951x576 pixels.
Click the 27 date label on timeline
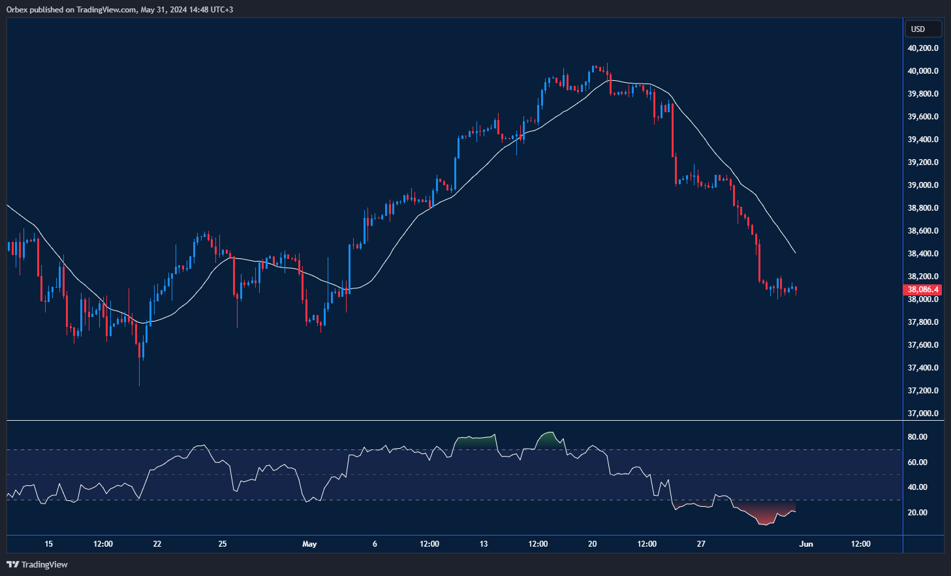[701, 544]
